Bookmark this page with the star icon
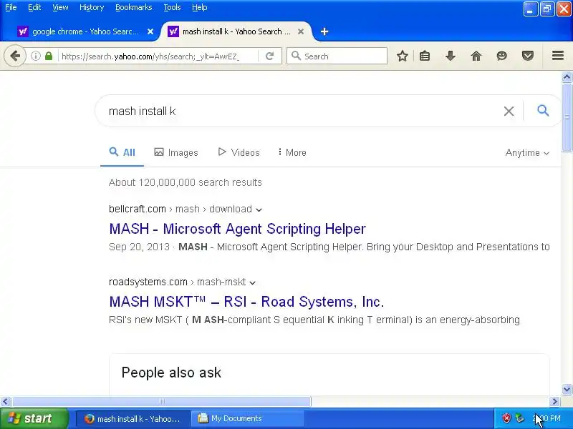Viewport: 573px width, 429px height. click(x=403, y=56)
